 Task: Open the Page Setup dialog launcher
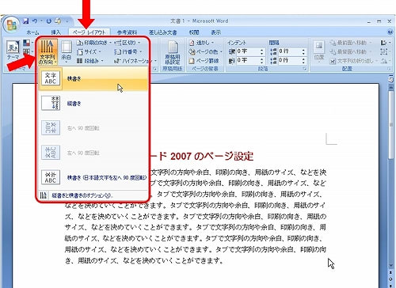point(155,69)
